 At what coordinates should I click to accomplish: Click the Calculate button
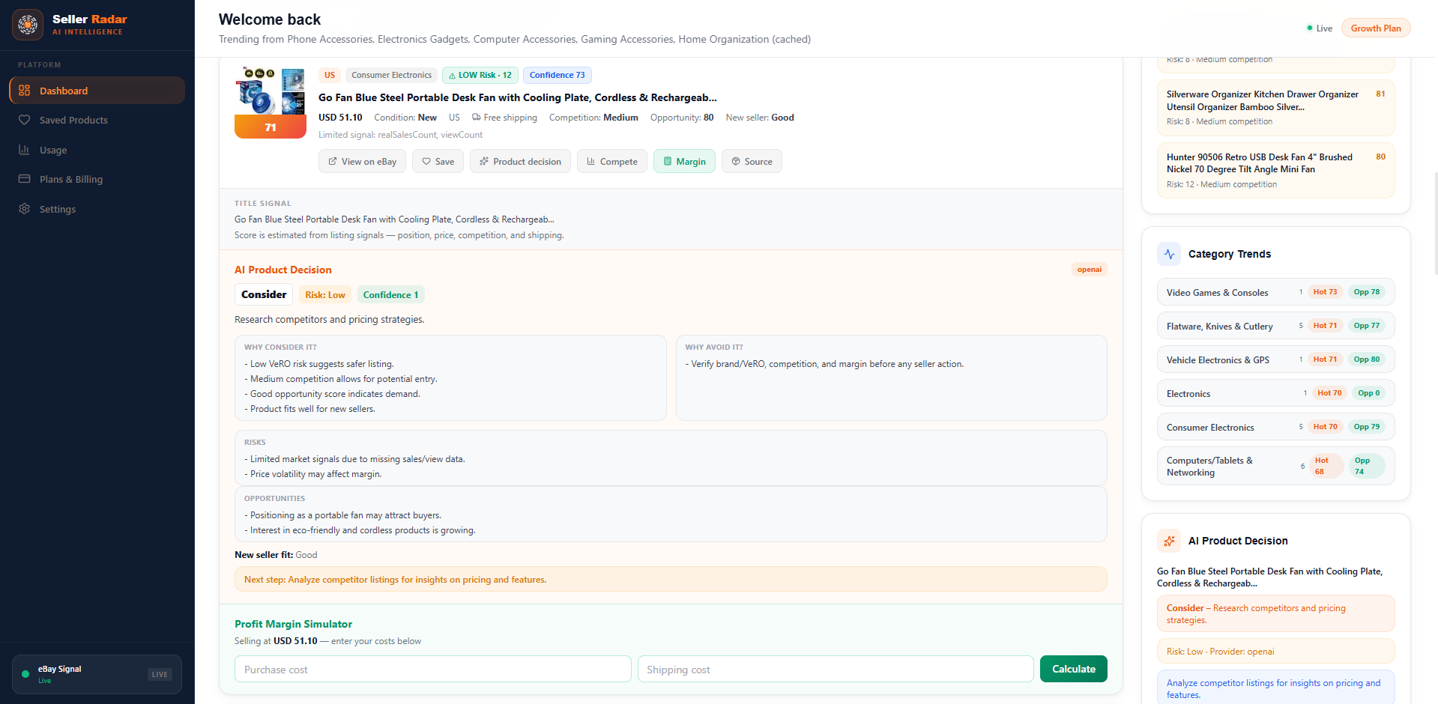click(1074, 669)
